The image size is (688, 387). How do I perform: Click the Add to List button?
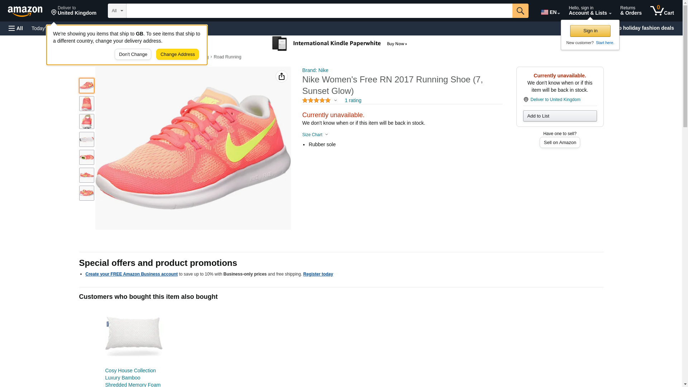pyautogui.click(x=559, y=116)
